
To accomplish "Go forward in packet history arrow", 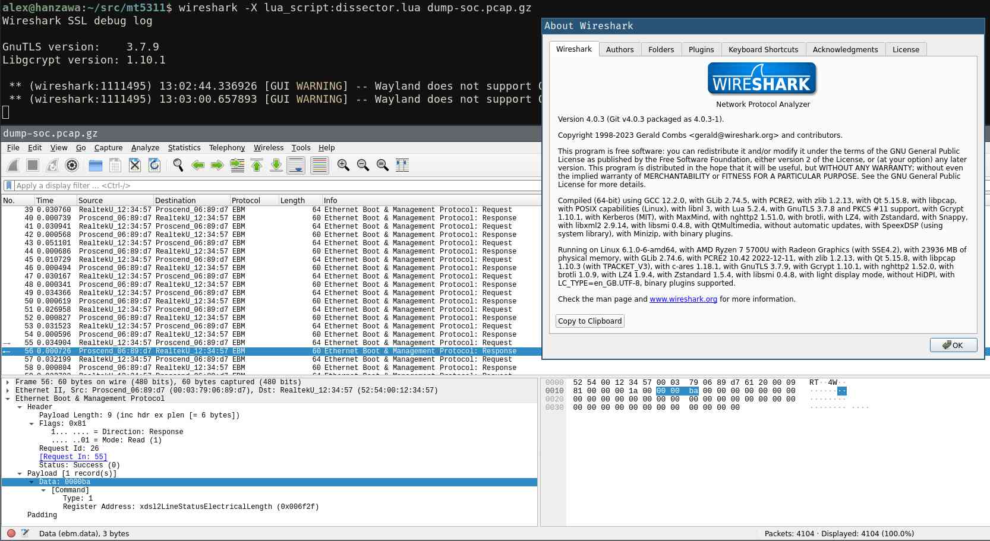I will 217,165.
